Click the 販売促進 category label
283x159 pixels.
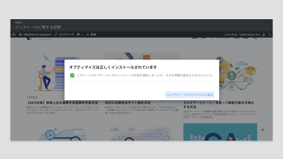(33, 97)
